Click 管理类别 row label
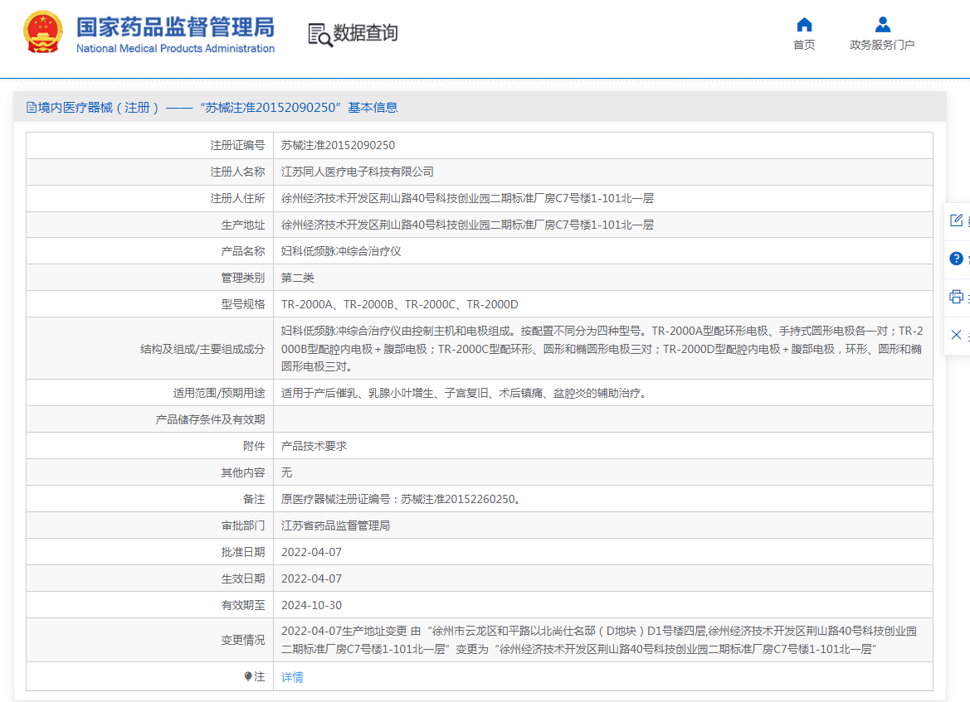 pyautogui.click(x=243, y=278)
